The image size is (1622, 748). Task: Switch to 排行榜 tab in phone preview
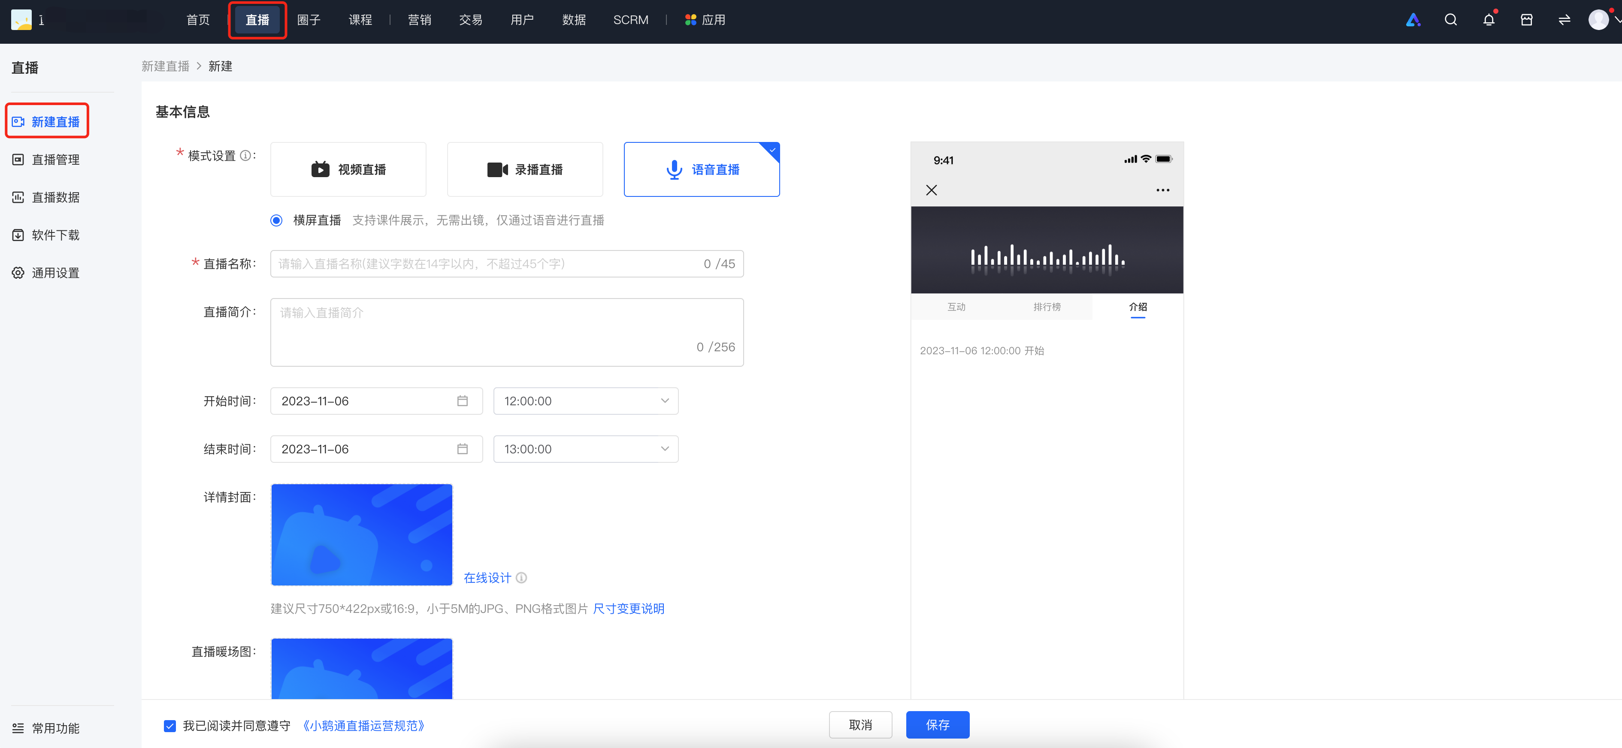pyautogui.click(x=1047, y=306)
